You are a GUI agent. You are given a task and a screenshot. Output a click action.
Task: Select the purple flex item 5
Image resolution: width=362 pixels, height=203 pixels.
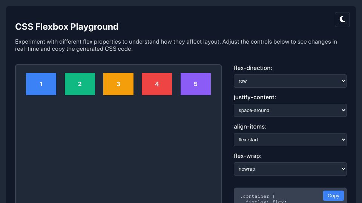pyautogui.click(x=196, y=84)
